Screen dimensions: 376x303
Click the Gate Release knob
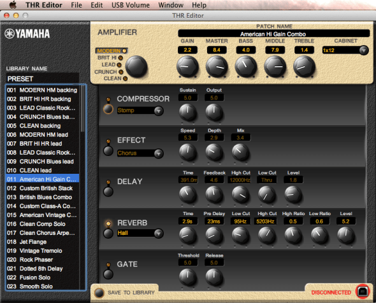pyautogui.click(x=214, y=277)
